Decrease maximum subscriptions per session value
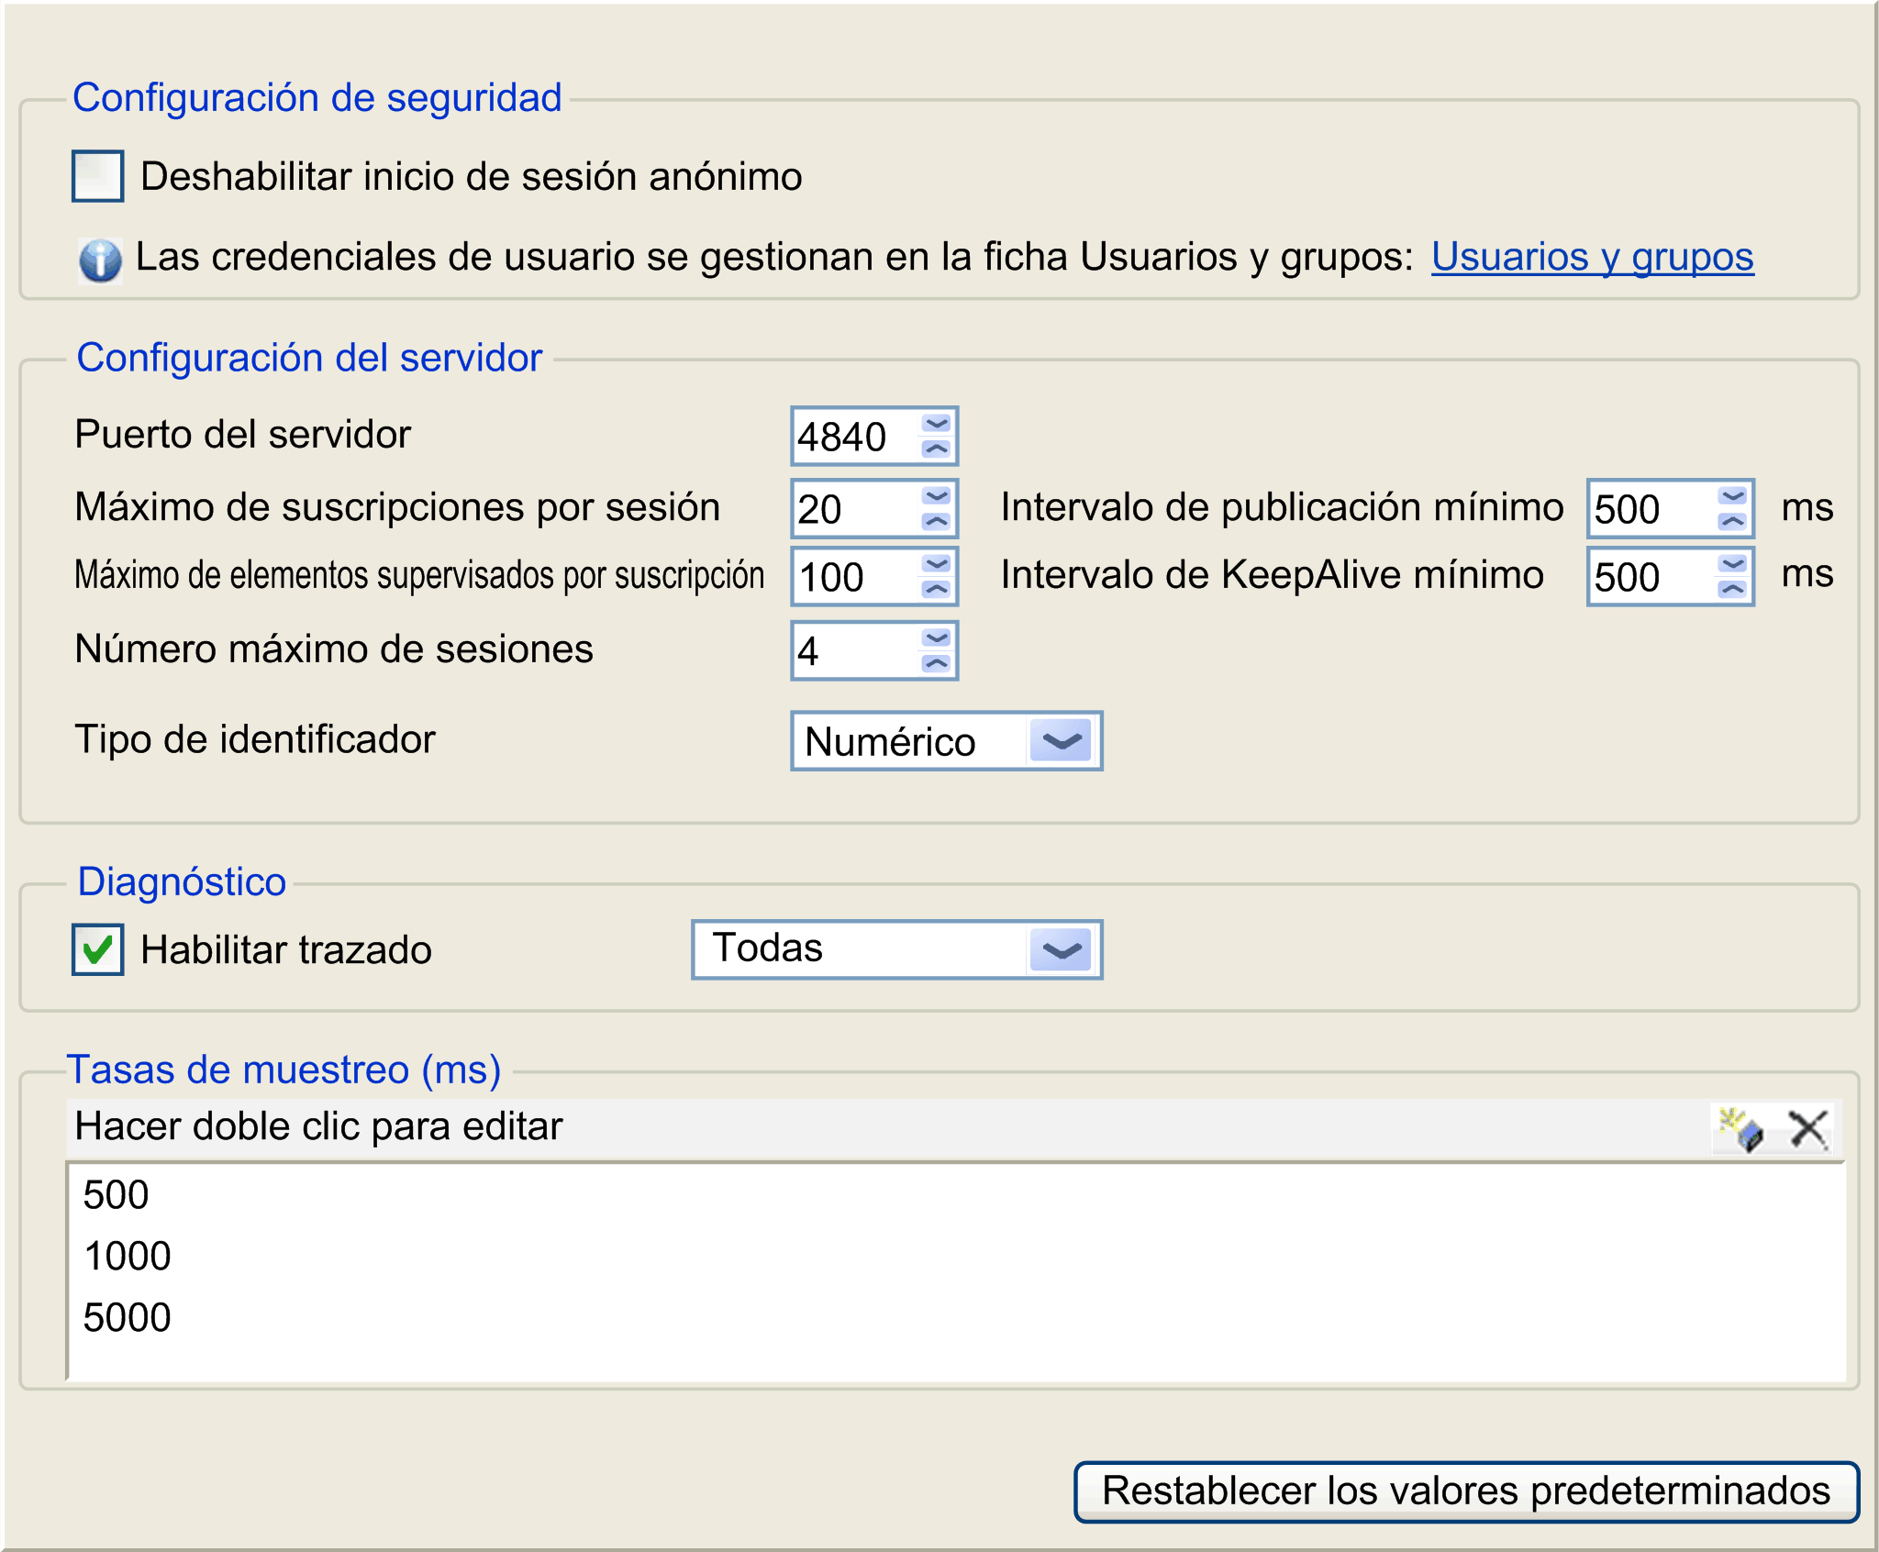This screenshot has height=1552, width=1879. (x=937, y=496)
